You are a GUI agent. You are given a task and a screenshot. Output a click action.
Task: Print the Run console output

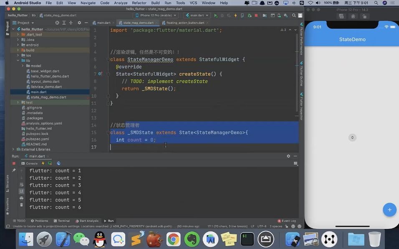coord(21,198)
